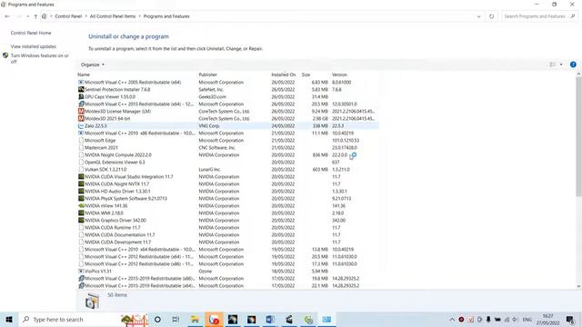The width and height of the screenshot is (582, 327).
Task: Click the GPU Caps Viewer icon
Action: coord(81,97)
